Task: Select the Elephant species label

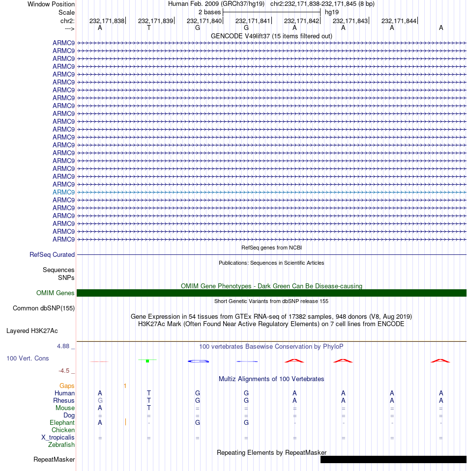Action: tap(62, 423)
